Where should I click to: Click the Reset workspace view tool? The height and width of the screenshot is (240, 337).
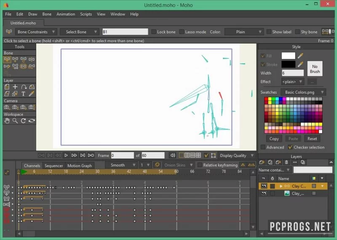(x=32, y=121)
